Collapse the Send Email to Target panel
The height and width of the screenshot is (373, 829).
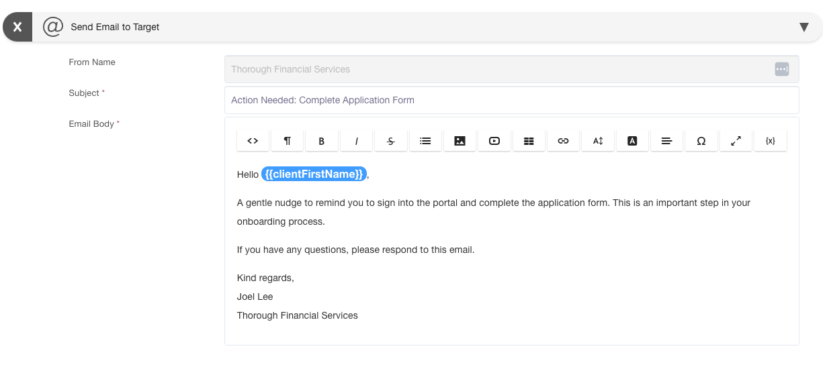(x=803, y=28)
